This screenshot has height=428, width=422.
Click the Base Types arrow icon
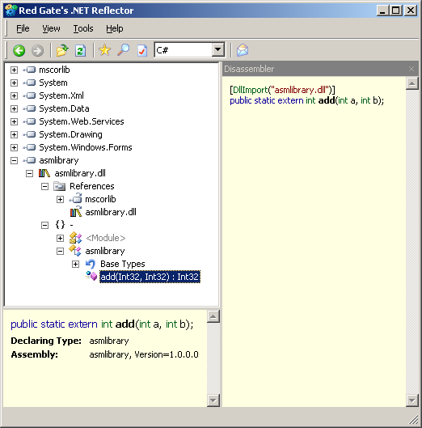pos(91,264)
